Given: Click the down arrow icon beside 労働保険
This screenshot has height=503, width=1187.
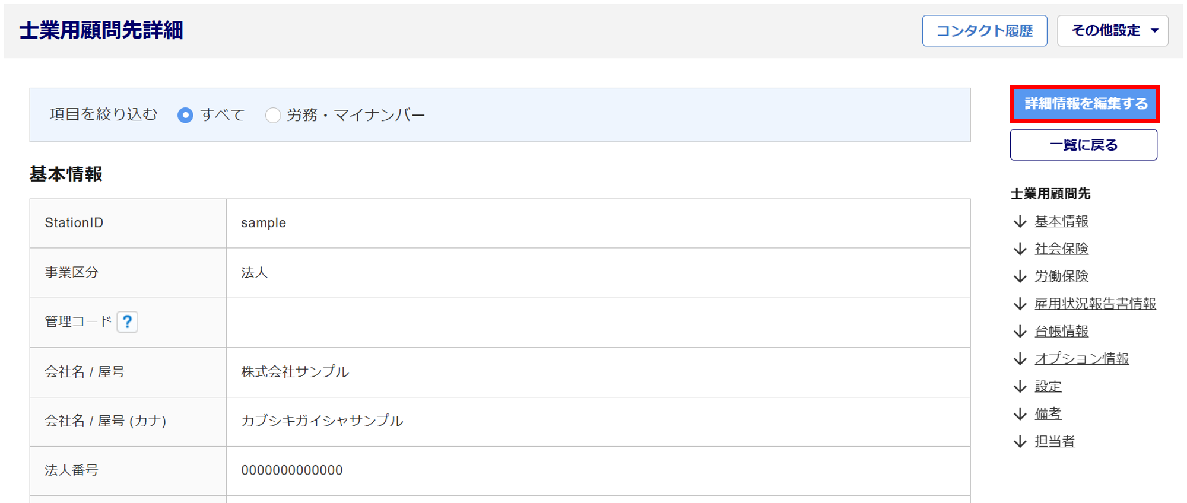Looking at the screenshot, I should 1020,276.
